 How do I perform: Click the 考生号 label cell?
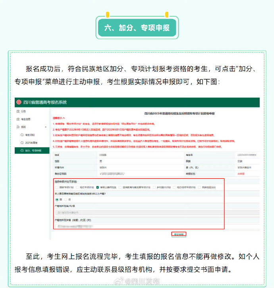pos(209,155)
